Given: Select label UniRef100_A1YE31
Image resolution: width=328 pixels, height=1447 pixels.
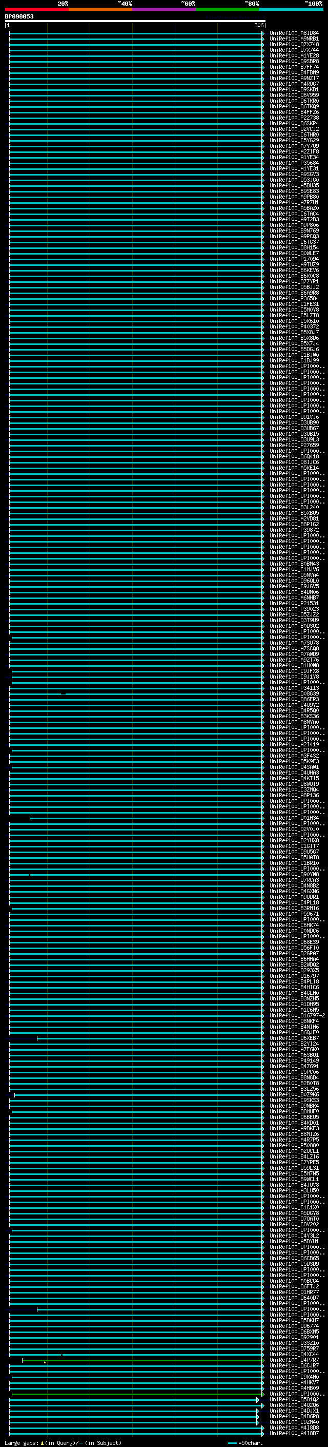Looking at the screenshot, I should click(294, 168).
